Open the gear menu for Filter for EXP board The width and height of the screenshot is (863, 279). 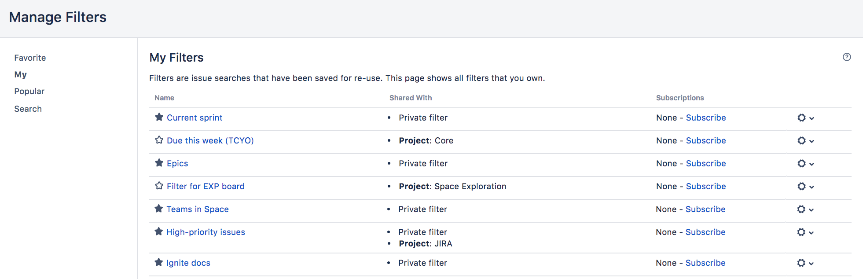(x=802, y=186)
